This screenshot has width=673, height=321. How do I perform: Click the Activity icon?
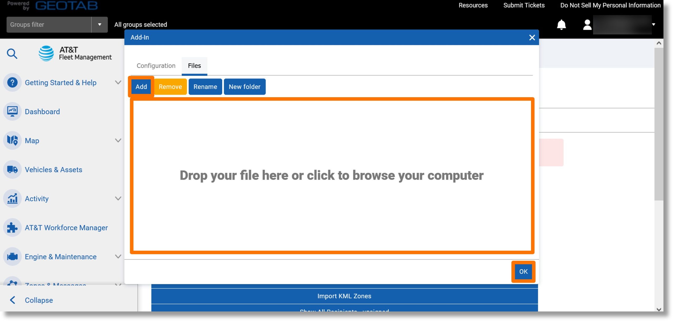(12, 198)
